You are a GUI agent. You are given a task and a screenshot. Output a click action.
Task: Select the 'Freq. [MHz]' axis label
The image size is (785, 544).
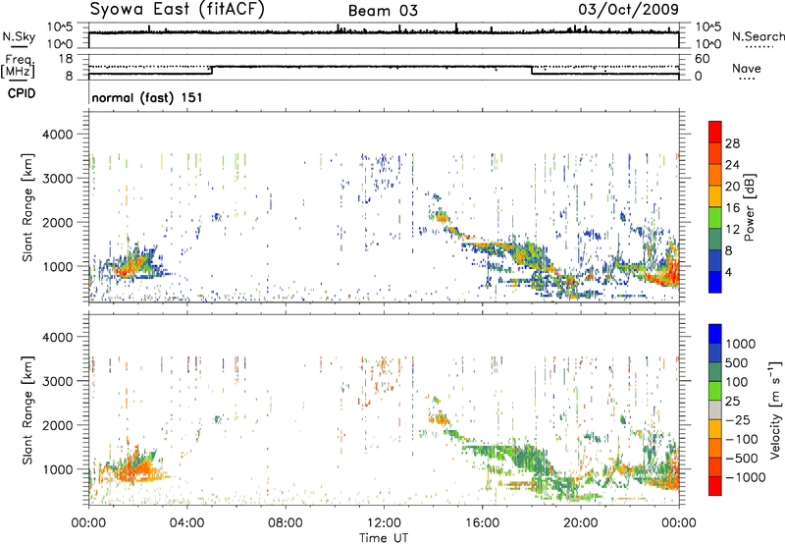tap(19, 66)
